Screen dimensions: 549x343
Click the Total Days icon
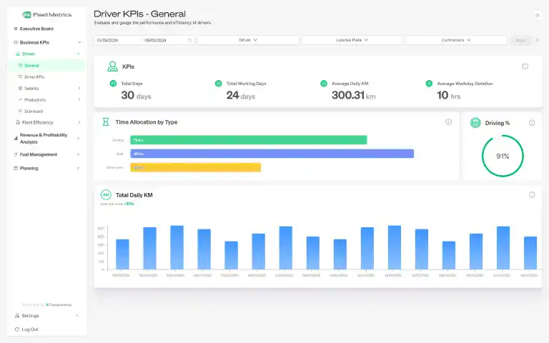point(113,84)
